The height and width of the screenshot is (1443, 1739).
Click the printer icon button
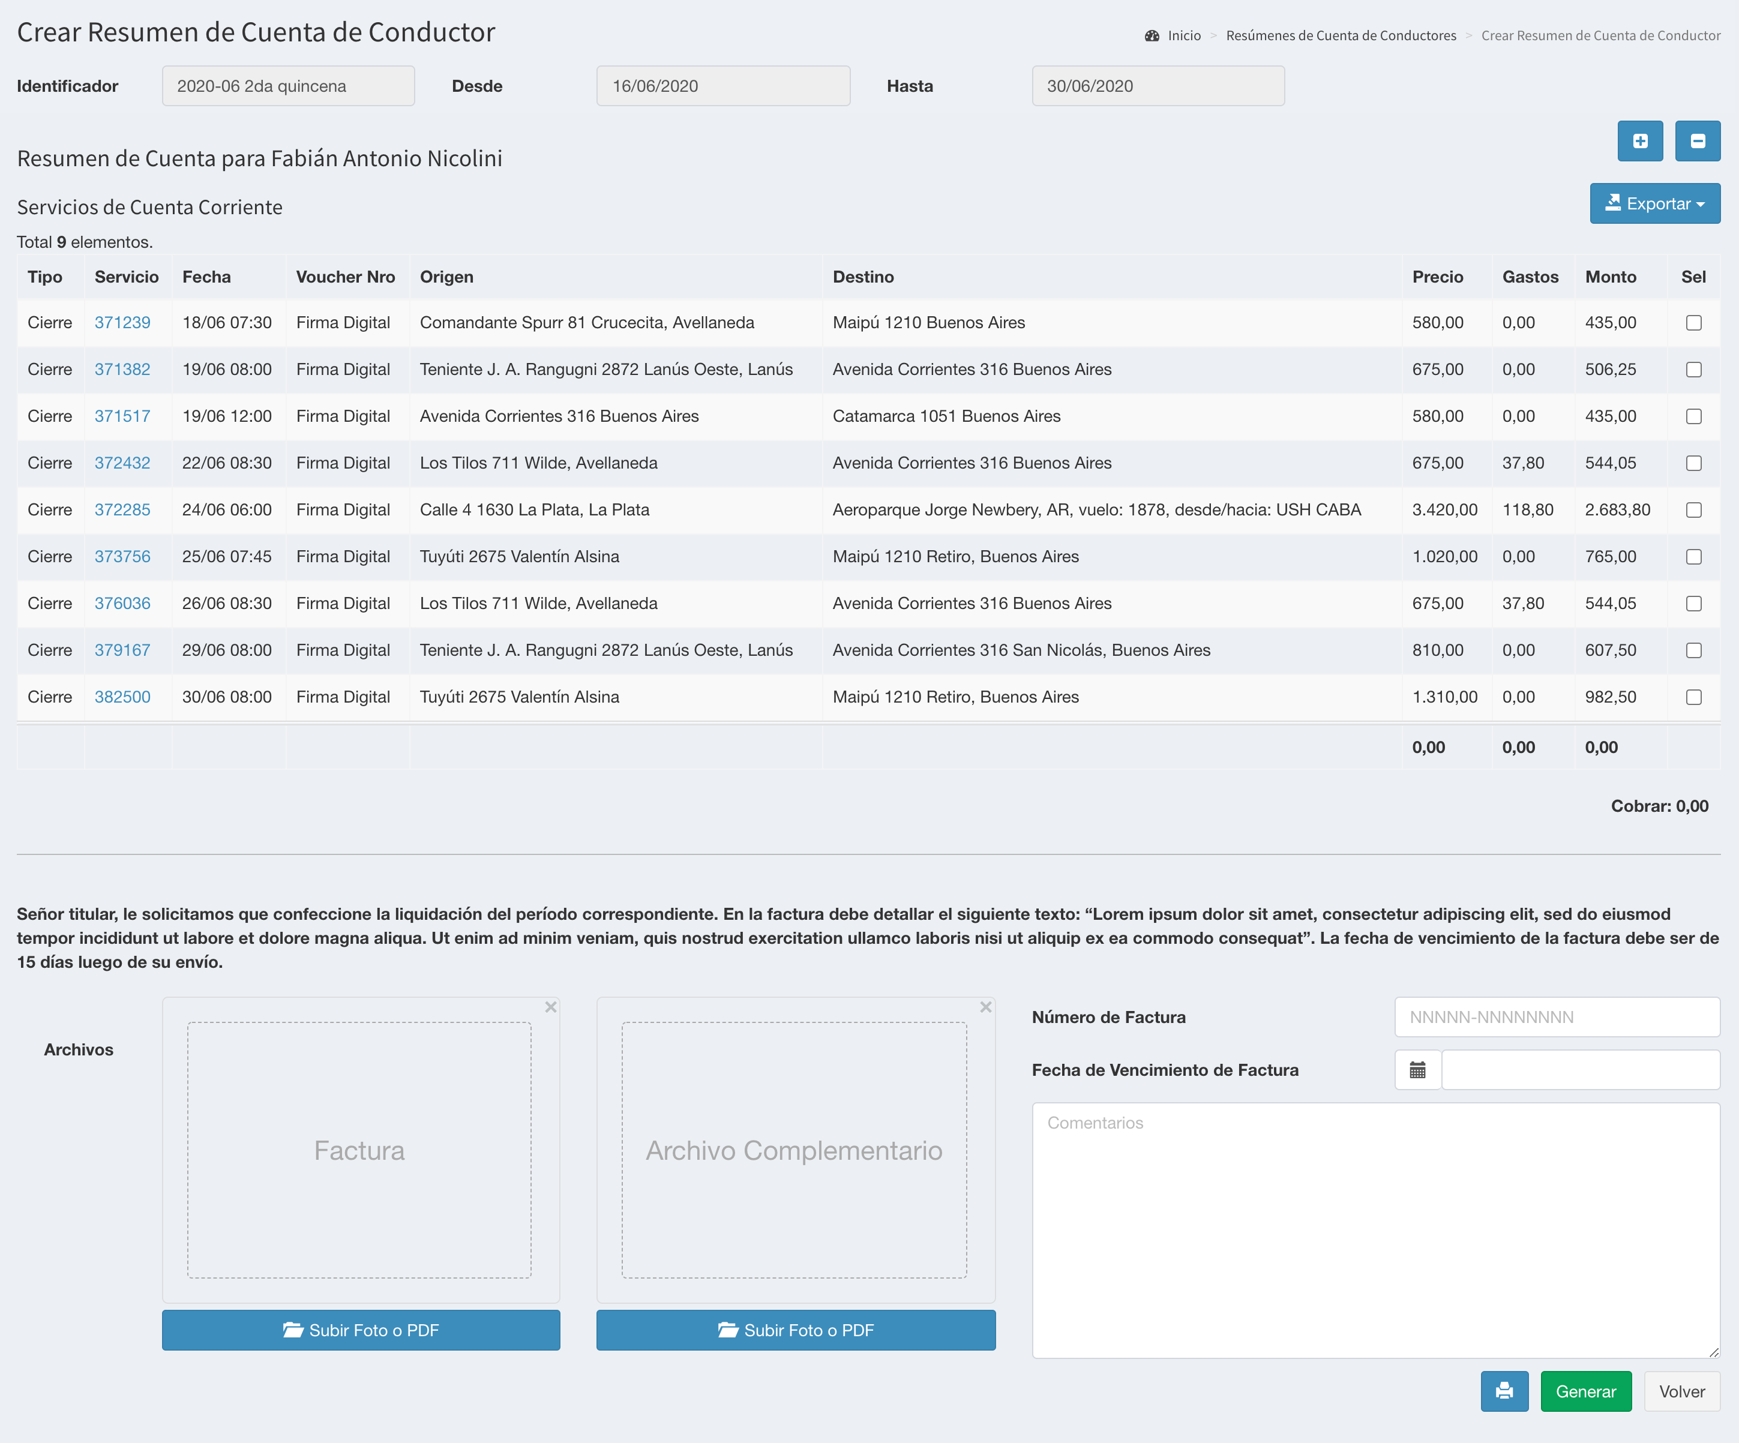coord(1504,1391)
